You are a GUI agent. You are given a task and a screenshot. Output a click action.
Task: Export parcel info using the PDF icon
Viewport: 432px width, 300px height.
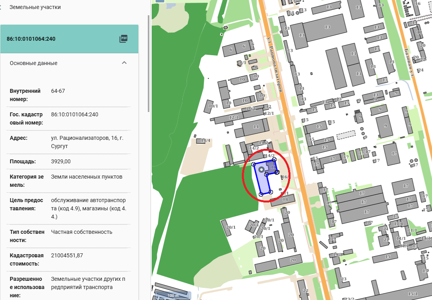pyautogui.click(x=123, y=39)
